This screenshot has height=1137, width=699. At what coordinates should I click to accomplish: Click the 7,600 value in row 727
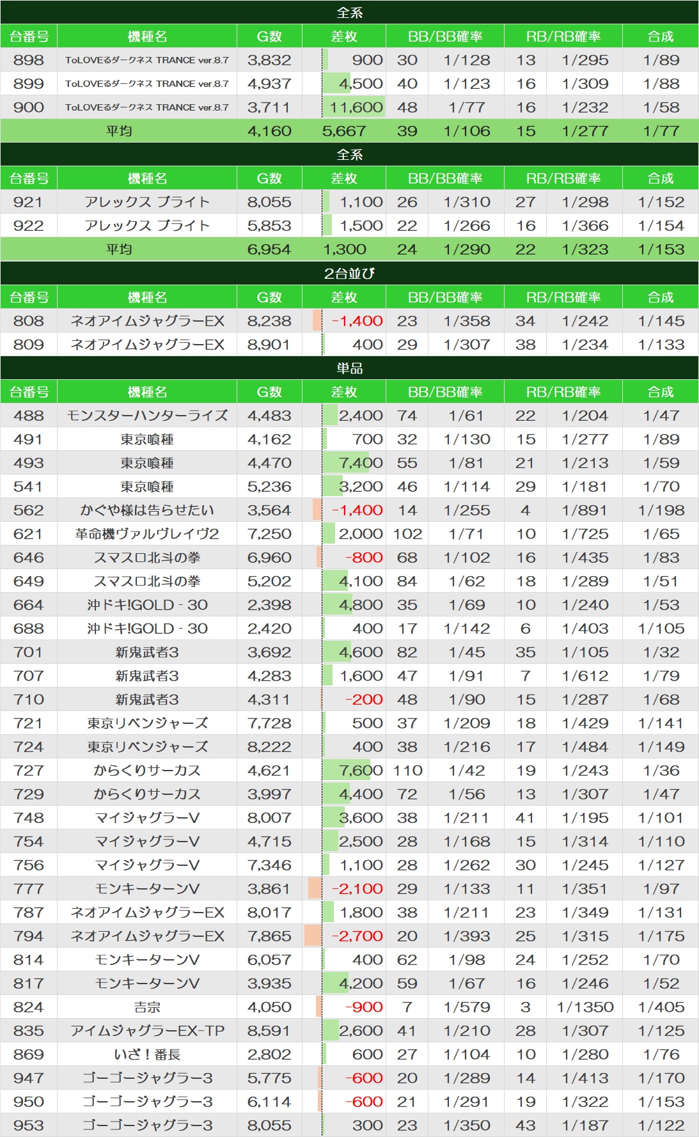[x=361, y=771]
